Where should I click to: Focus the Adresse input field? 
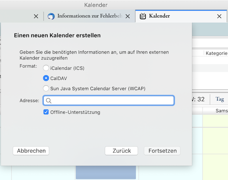pos(109,100)
